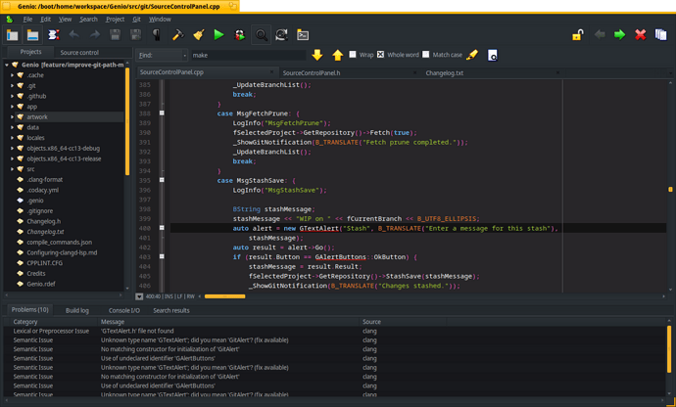Jump to next match with down arrow
The width and height of the screenshot is (676, 407).
(317, 56)
